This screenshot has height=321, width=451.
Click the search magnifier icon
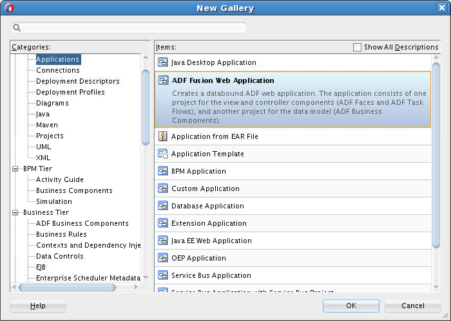(17, 28)
